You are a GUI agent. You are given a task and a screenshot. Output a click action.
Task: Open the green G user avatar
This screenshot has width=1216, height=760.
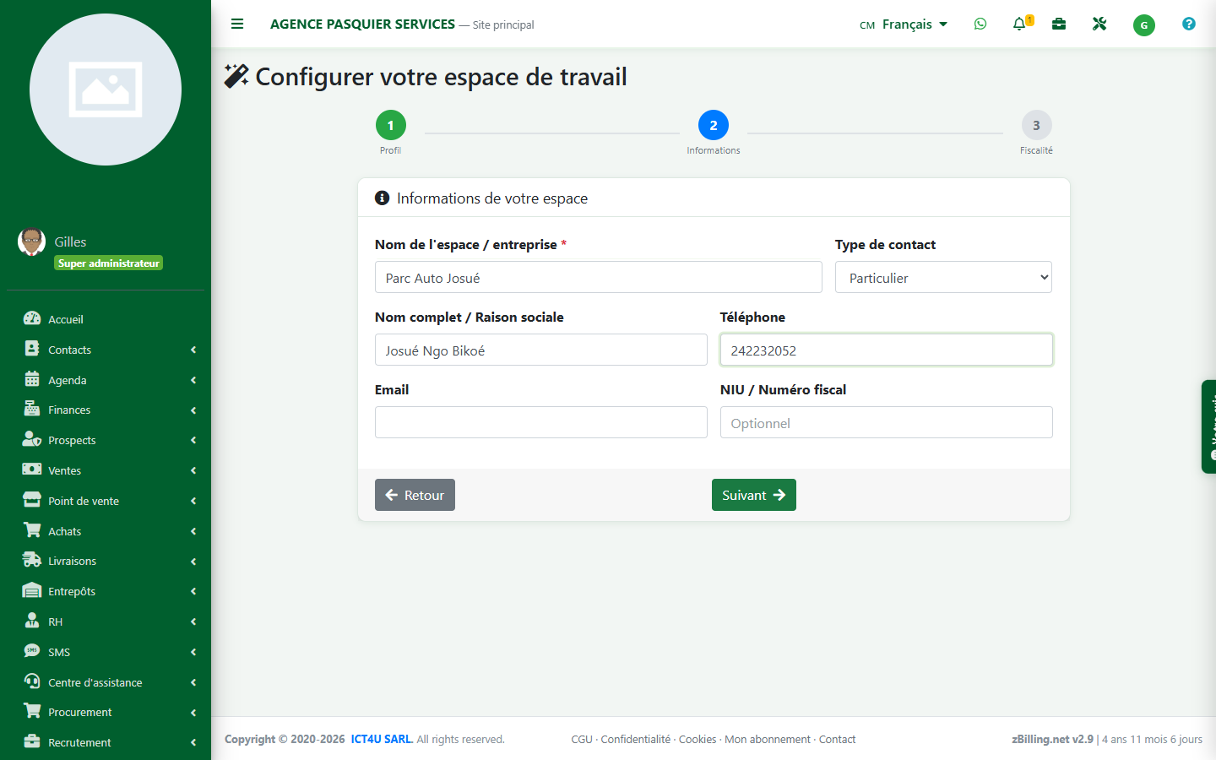[1144, 25]
